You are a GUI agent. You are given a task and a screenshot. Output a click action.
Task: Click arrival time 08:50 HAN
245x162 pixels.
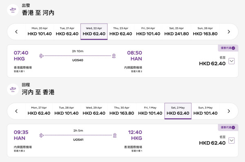134,56
